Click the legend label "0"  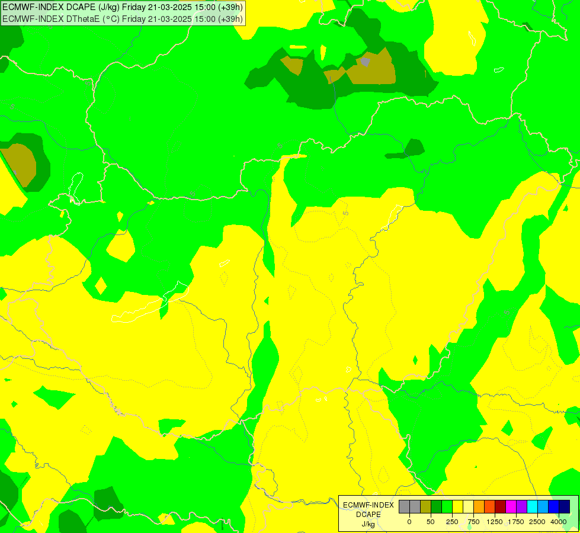409,522
